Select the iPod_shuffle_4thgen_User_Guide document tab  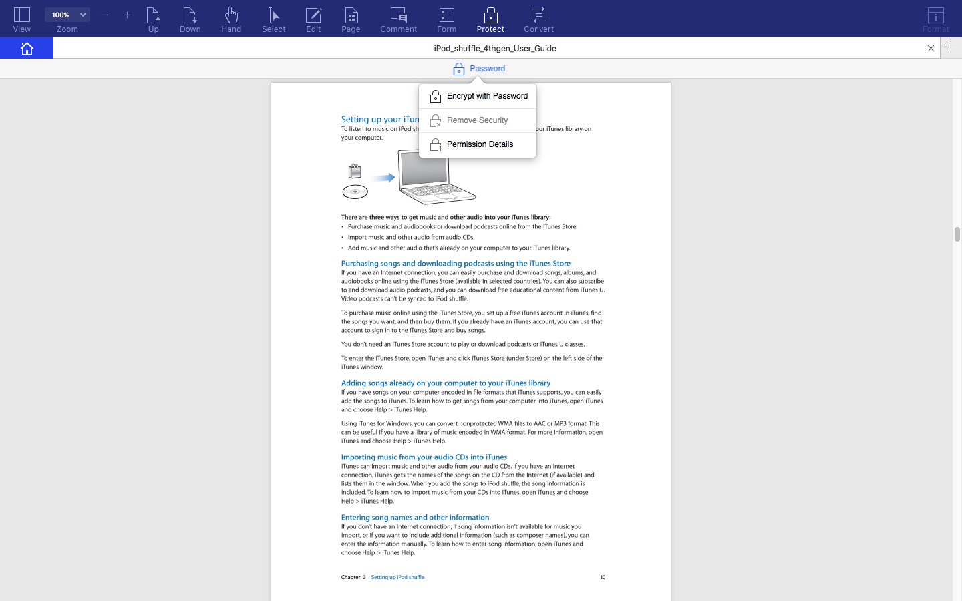(495, 48)
